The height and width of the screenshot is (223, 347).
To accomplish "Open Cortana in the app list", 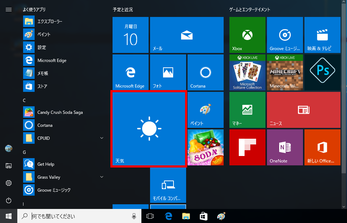I will point(63,125).
